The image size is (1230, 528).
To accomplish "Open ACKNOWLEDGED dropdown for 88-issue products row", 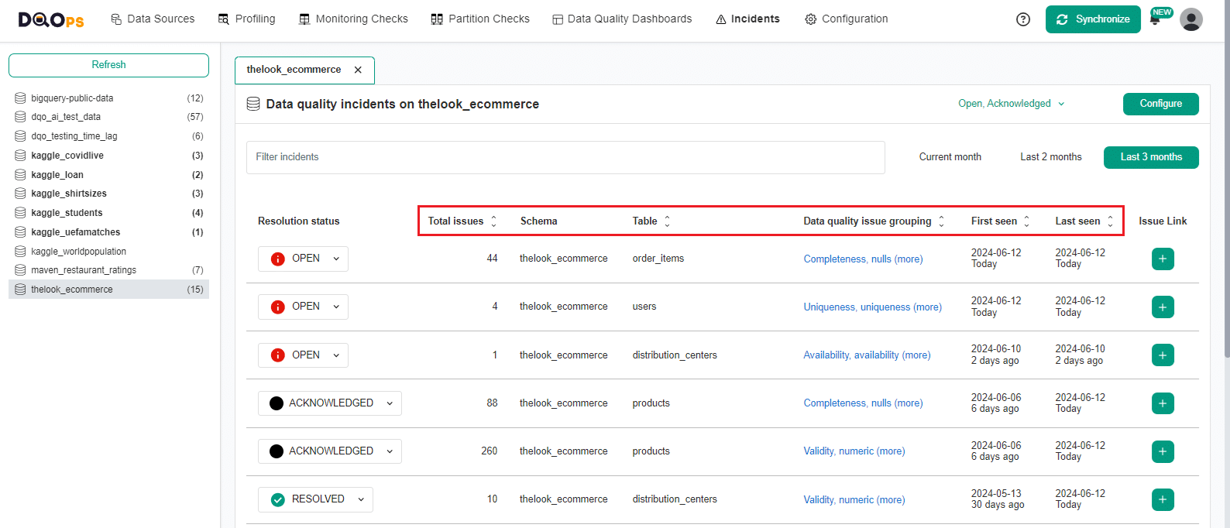I will (x=330, y=403).
